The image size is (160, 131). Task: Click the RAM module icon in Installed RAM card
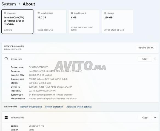pos(39,13)
